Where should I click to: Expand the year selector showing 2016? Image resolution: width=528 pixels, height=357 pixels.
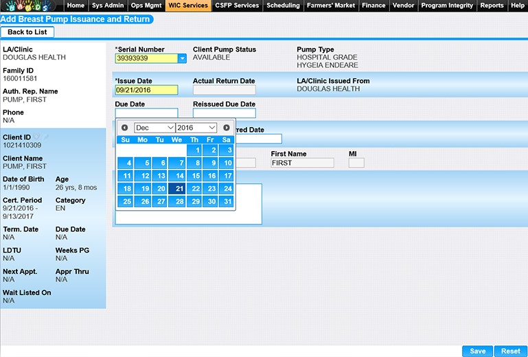point(196,128)
